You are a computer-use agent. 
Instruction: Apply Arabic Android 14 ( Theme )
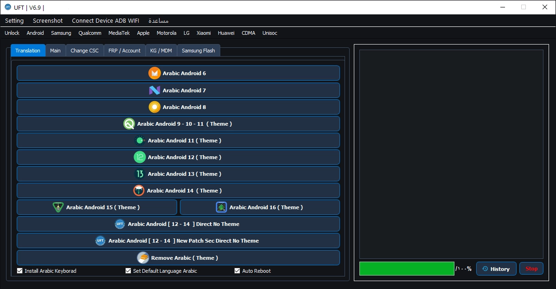(178, 190)
